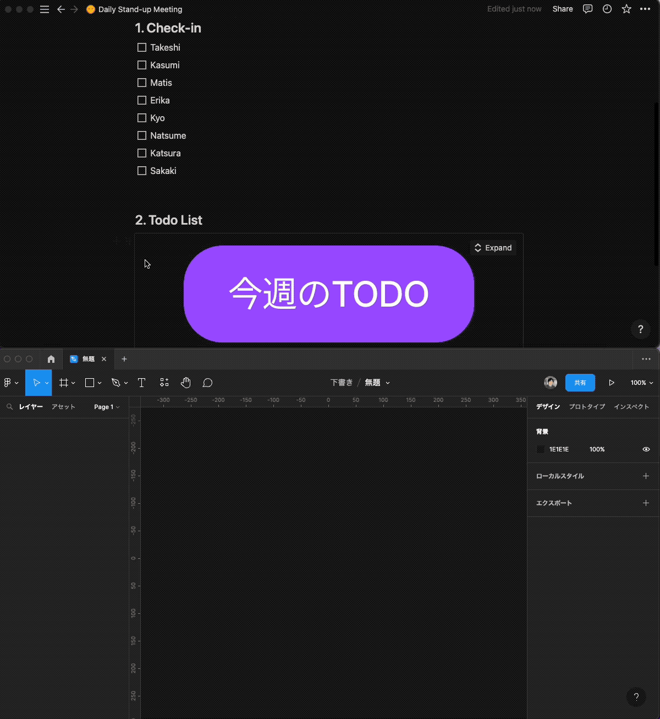Click the Figma home icon
Viewport: 660px width, 719px height.
pyautogui.click(x=51, y=359)
